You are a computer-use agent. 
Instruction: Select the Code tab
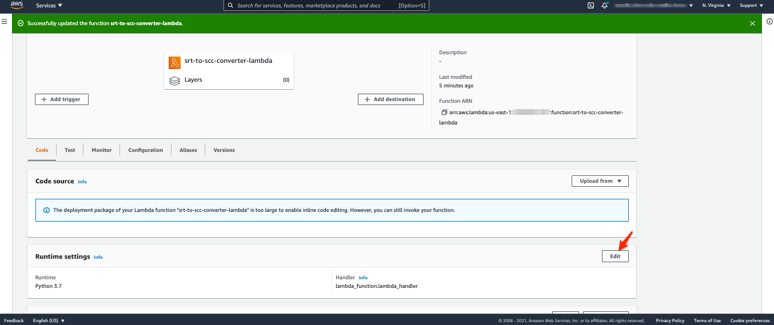[42, 150]
